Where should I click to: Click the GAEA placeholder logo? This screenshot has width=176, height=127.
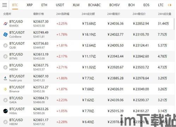point(5,100)
